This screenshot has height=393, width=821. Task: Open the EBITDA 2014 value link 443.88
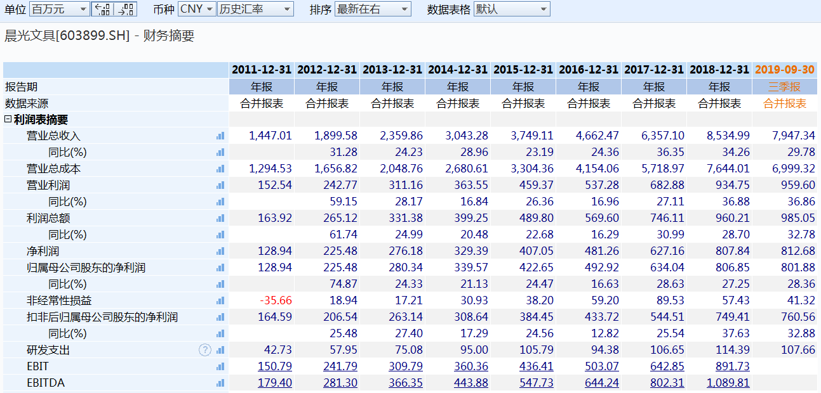click(471, 383)
